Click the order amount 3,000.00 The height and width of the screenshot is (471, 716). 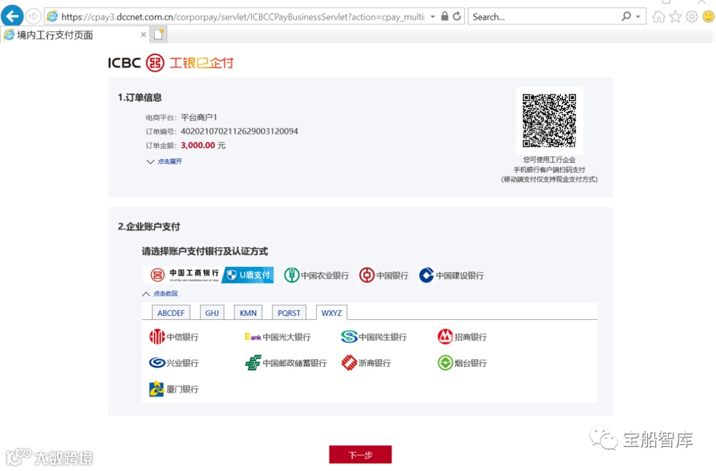(x=198, y=145)
